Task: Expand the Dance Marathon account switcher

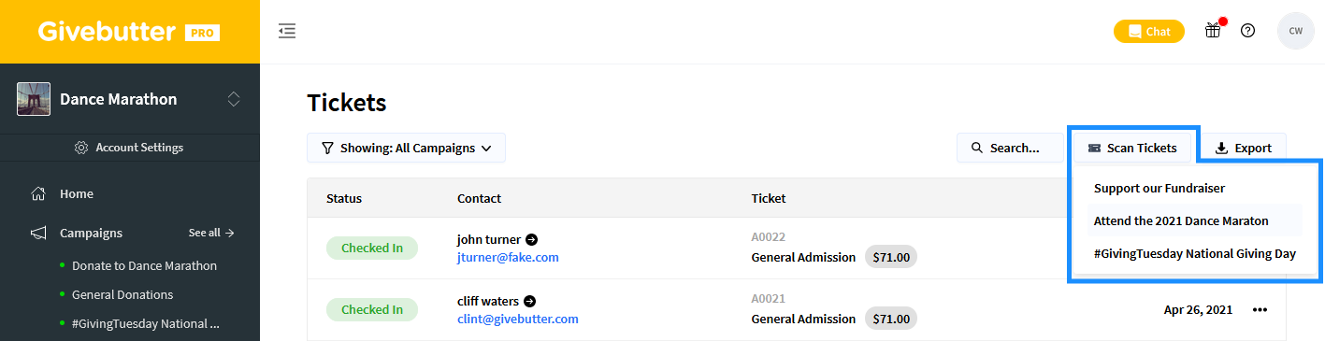Action: coord(234,99)
